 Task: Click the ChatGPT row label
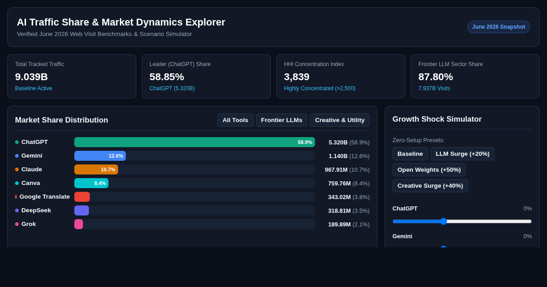pos(35,142)
